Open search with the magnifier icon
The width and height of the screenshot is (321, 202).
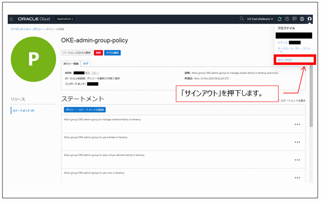pyautogui.click(x=241, y=19)
